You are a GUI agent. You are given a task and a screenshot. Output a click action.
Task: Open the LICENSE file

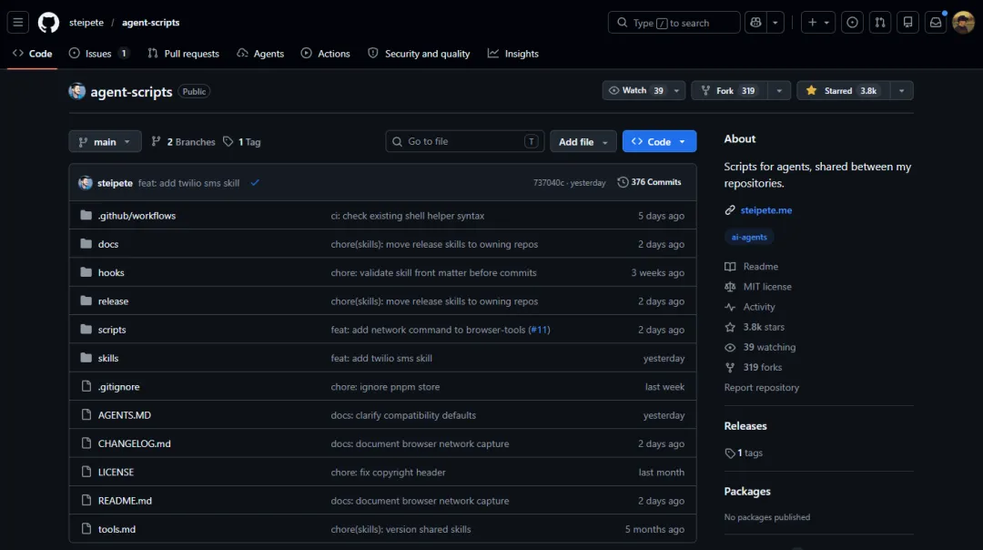(x=116, y=473)
